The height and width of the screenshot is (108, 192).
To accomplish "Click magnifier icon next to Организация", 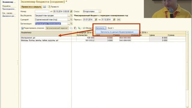I will pyautogui.click(x=71, y=24).
